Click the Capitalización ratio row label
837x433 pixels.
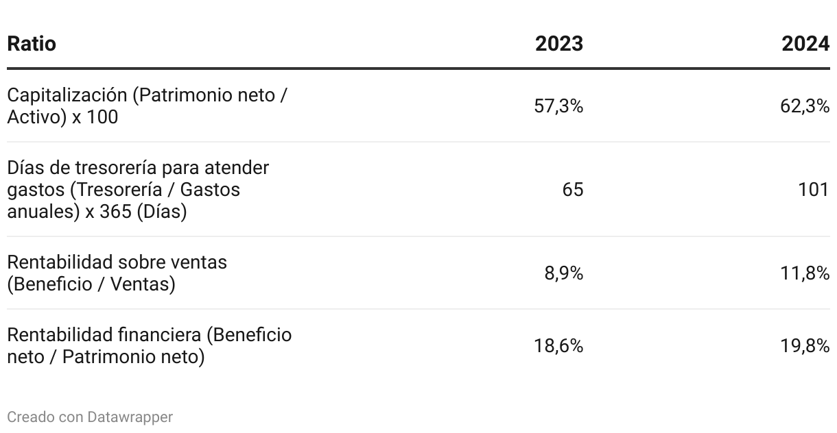(147, 106)
